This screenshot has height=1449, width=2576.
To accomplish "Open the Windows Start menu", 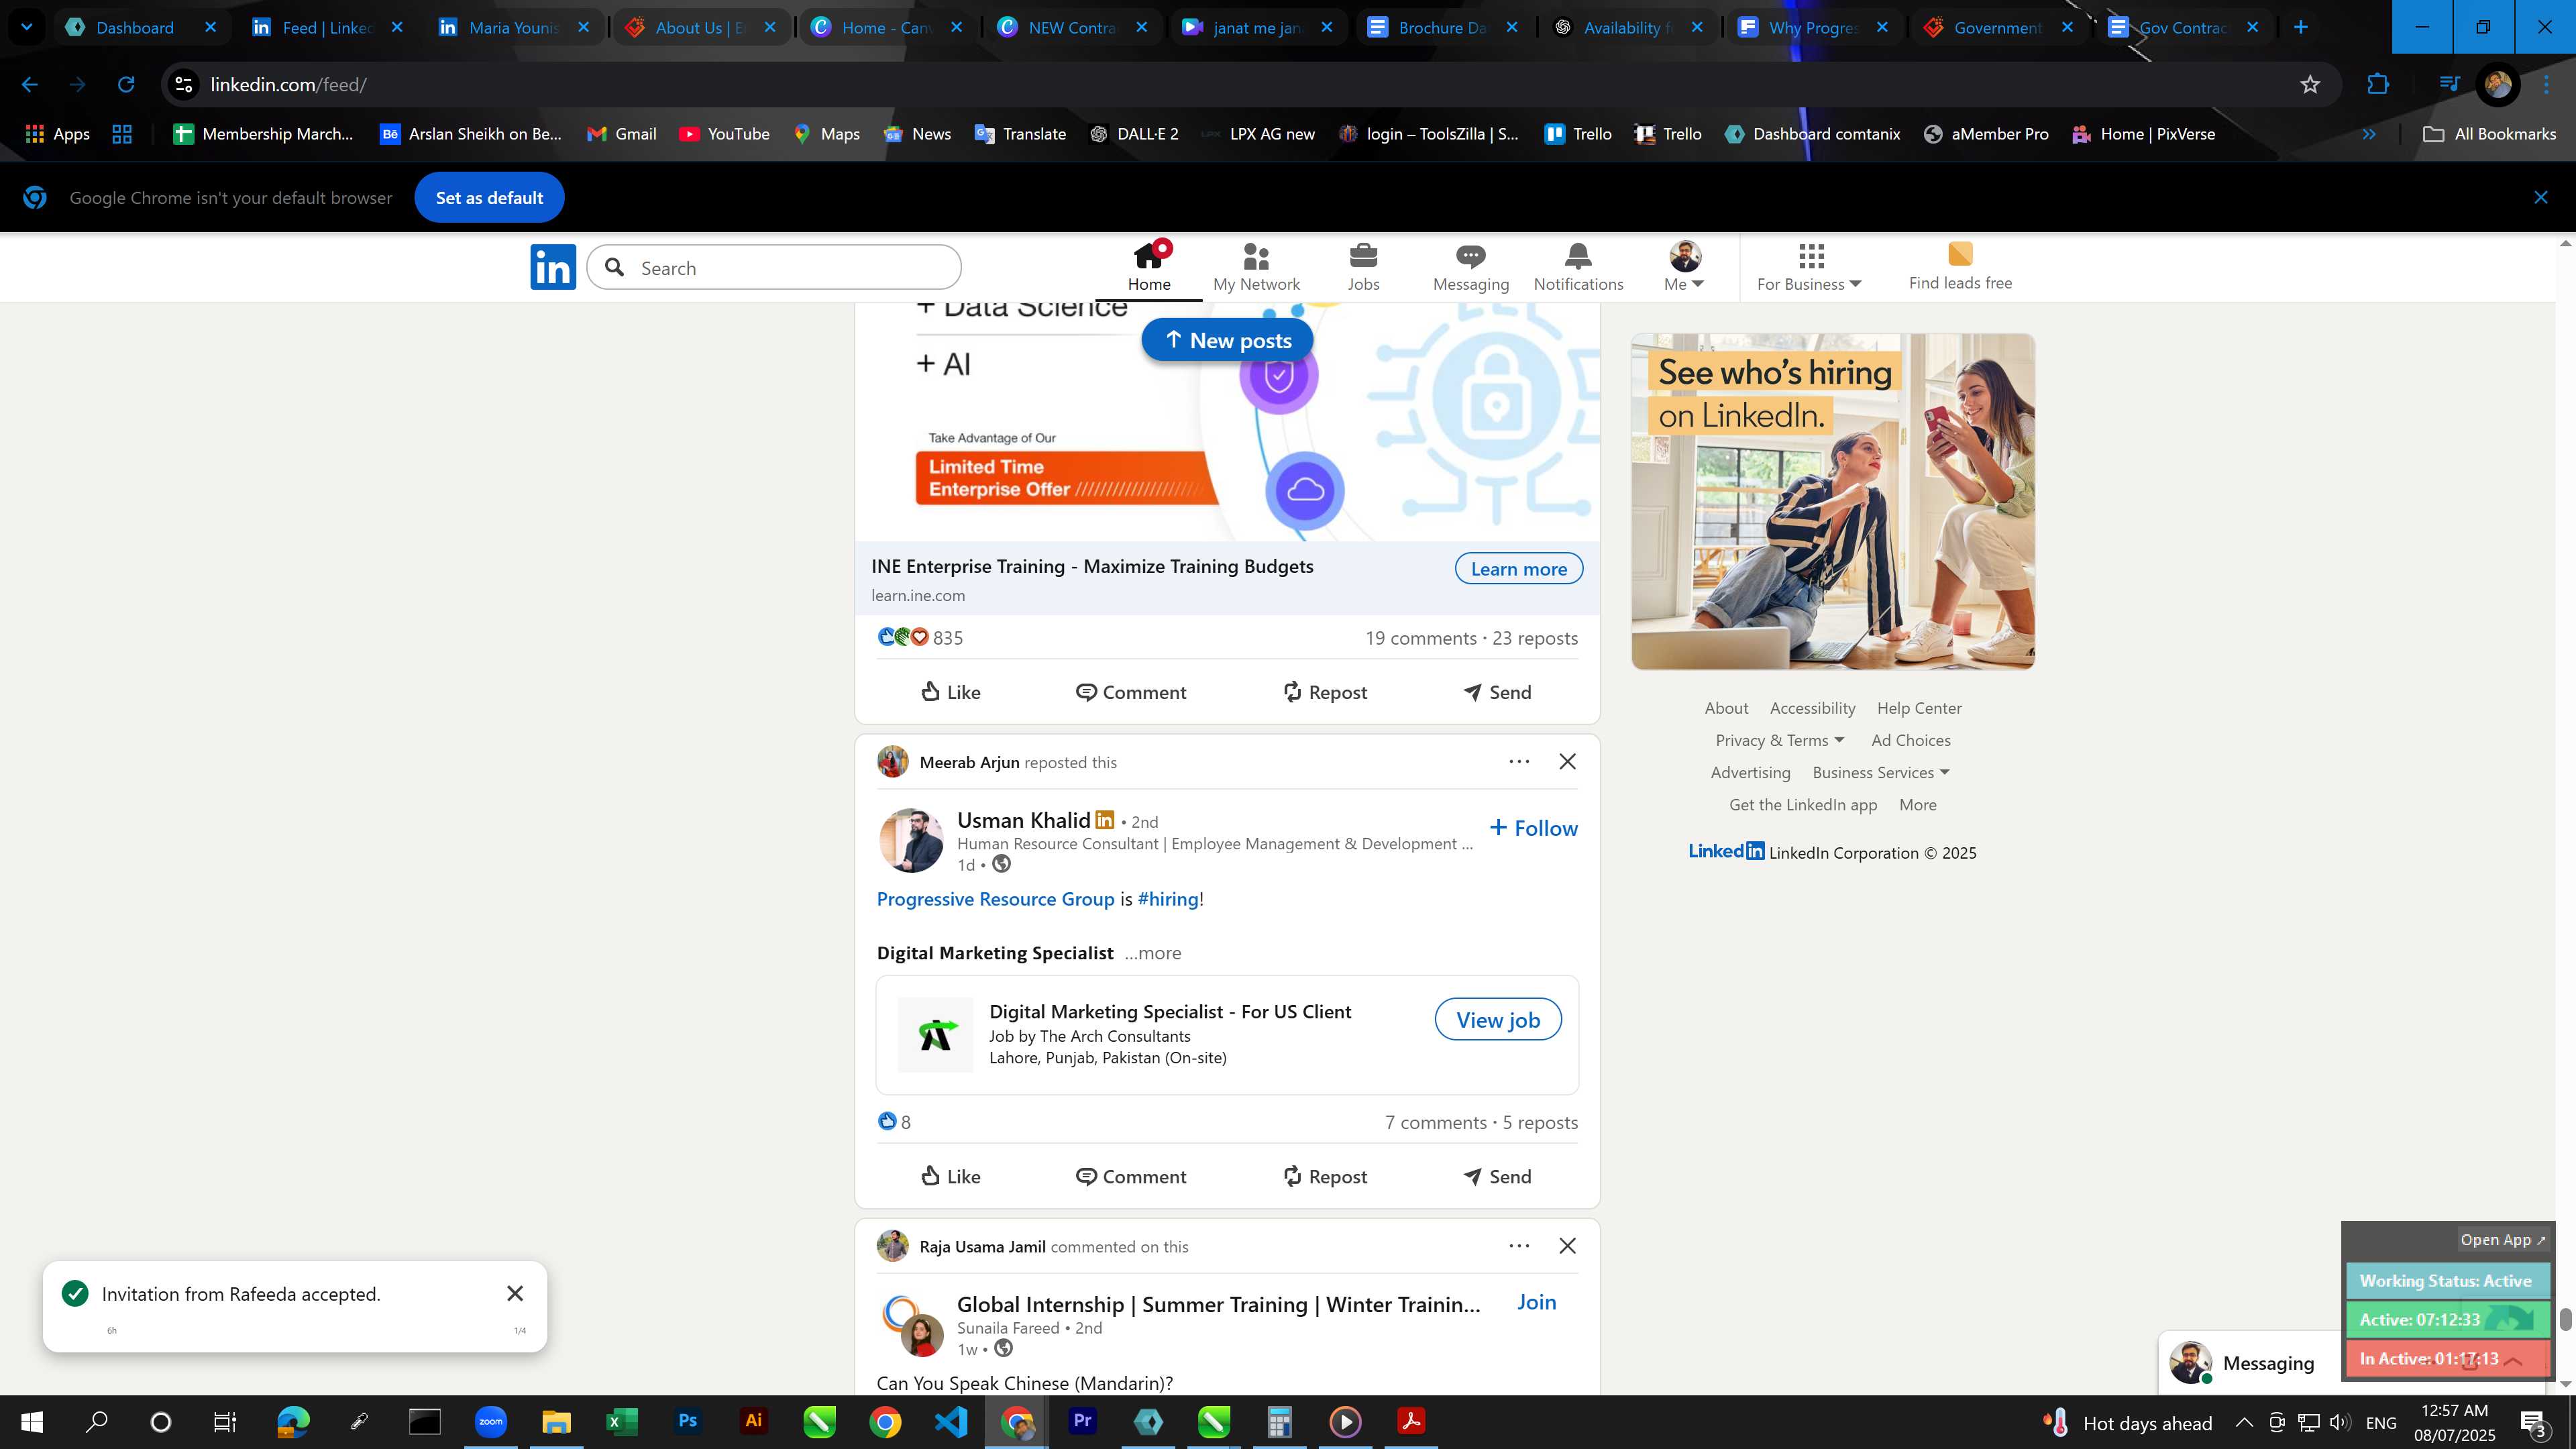I will click(x=32, y=1422).
